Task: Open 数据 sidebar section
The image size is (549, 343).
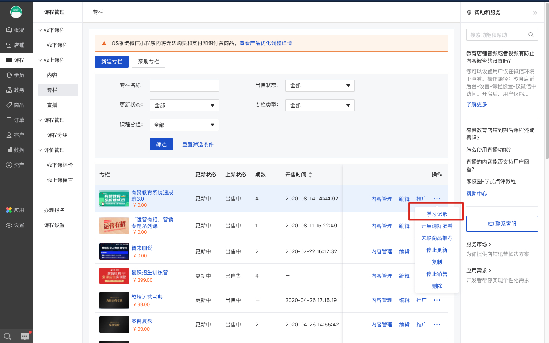Action: (x=15, y=150)
